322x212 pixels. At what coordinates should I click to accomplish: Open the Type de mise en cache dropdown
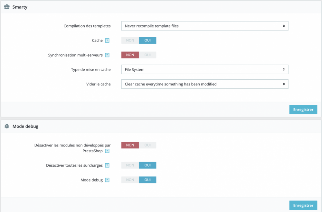(x=204, y=69)
